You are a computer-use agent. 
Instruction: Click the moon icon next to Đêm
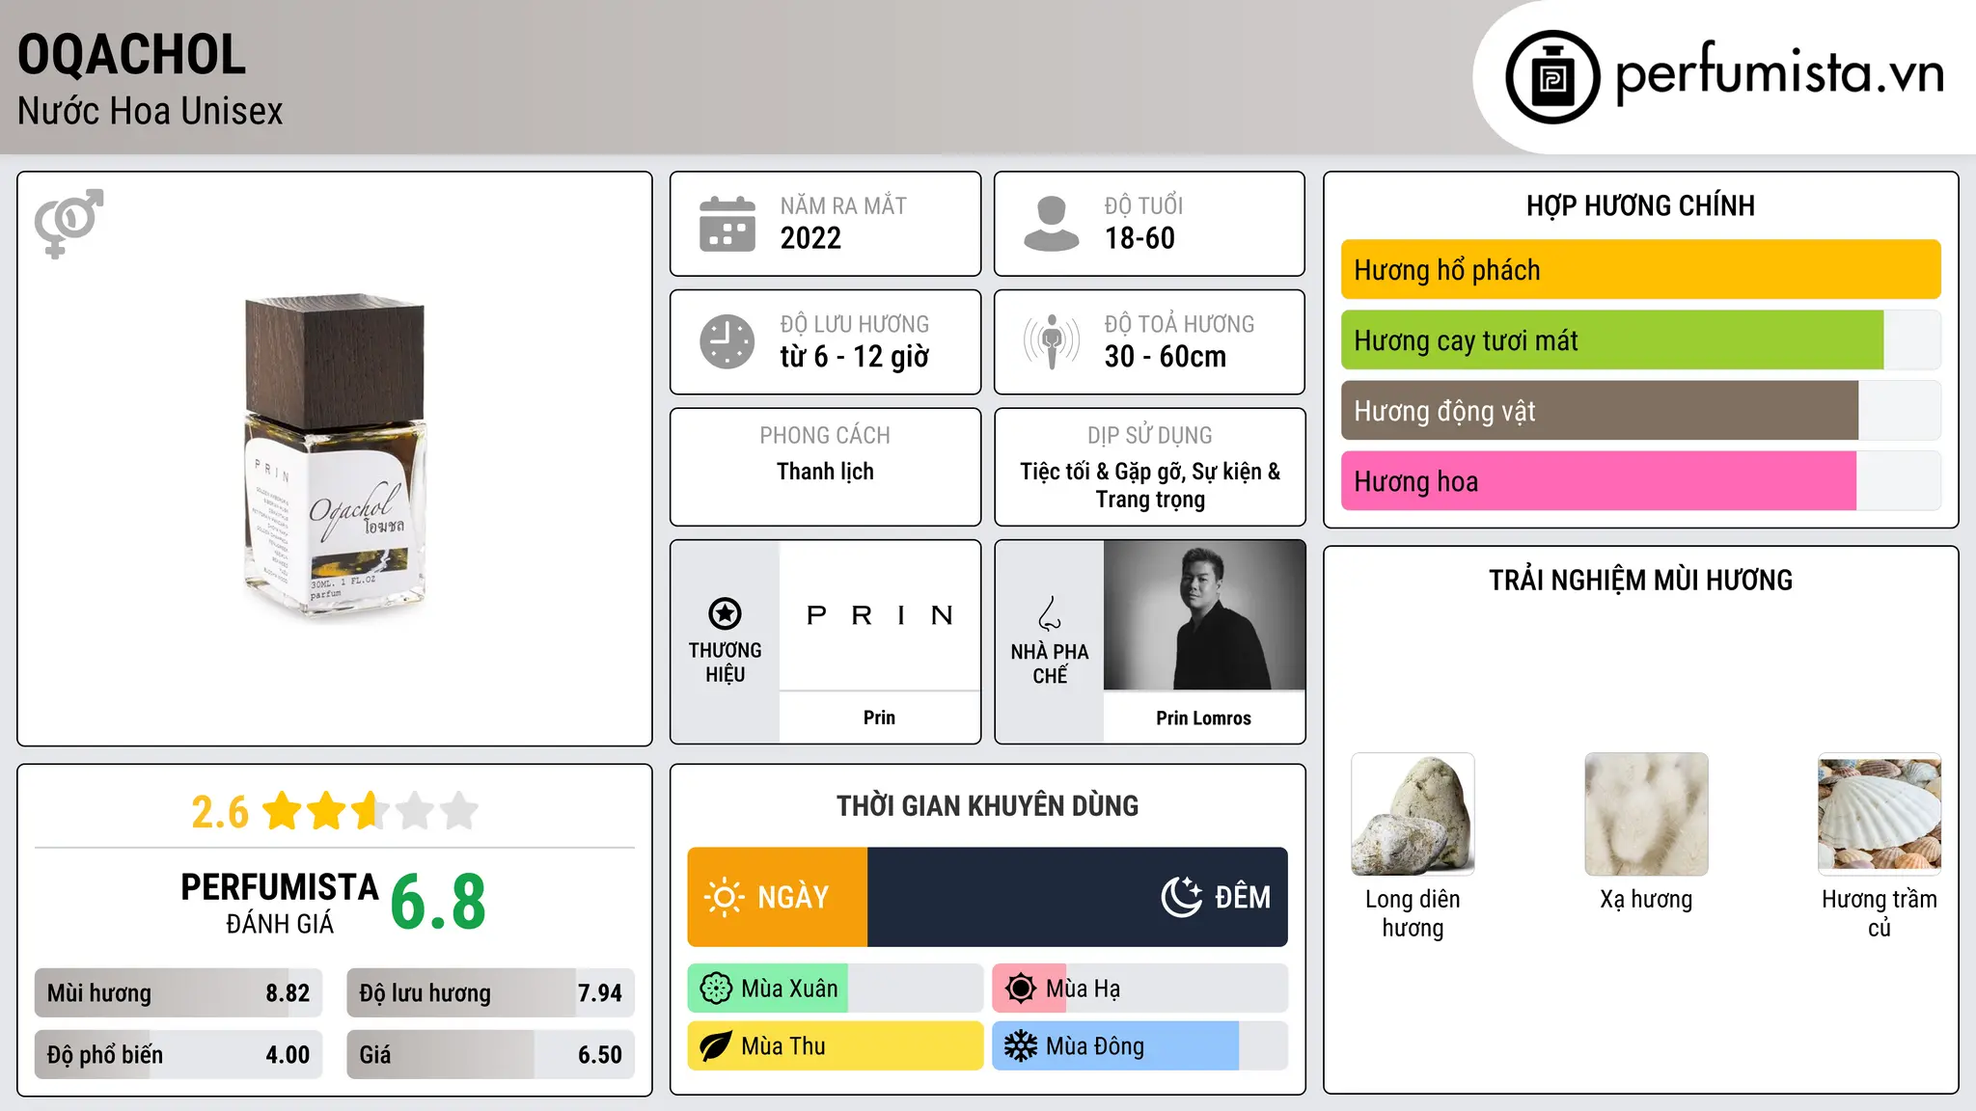[x=1182, y=897]
